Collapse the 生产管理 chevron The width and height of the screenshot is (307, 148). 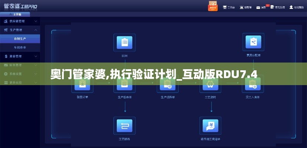36,30
